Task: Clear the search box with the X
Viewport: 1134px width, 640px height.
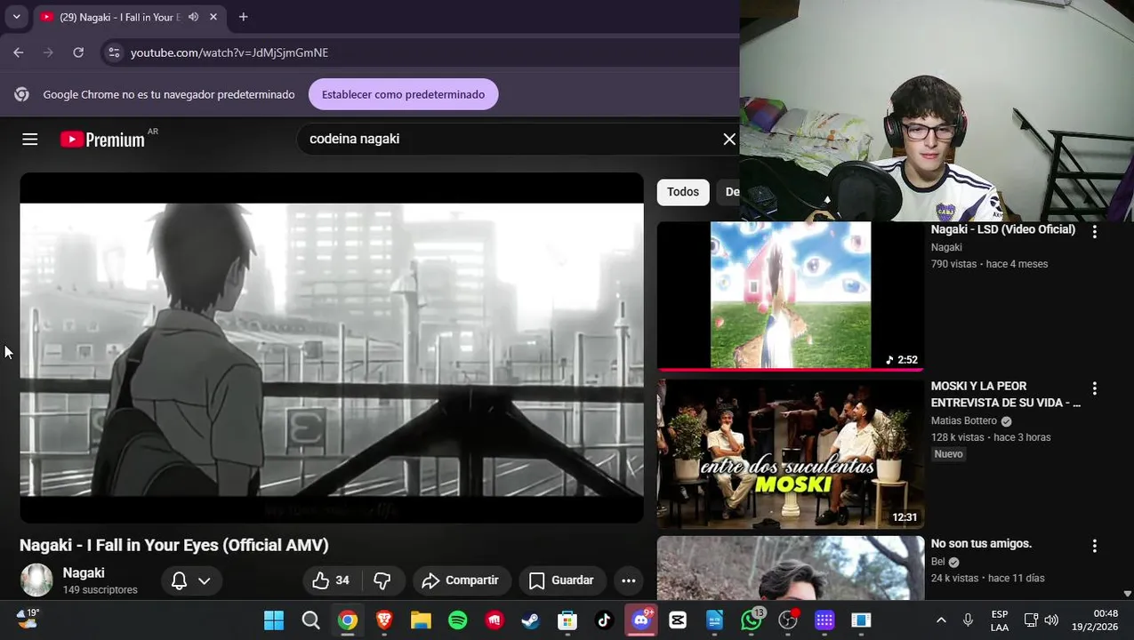Action: tap(729, 139)
